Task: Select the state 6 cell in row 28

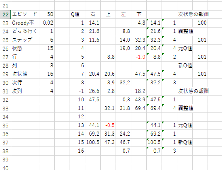Action: (x=77, y=66)
